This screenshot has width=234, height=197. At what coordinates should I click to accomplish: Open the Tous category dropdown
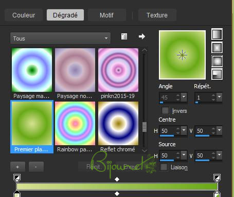click(x=60, y=38)
